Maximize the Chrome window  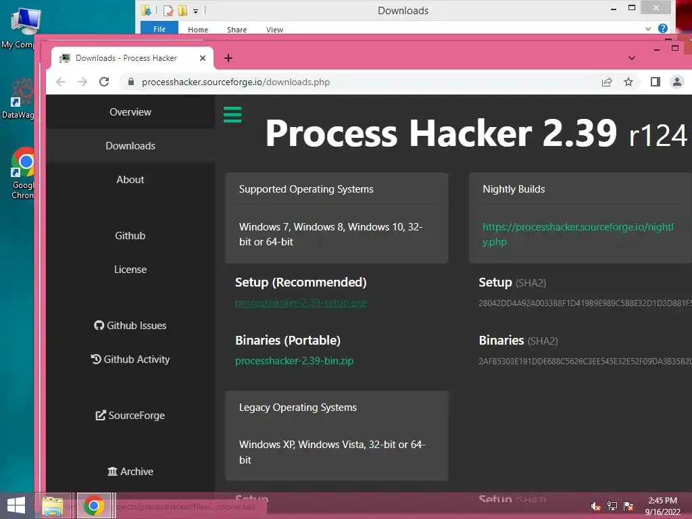(675, 48)
